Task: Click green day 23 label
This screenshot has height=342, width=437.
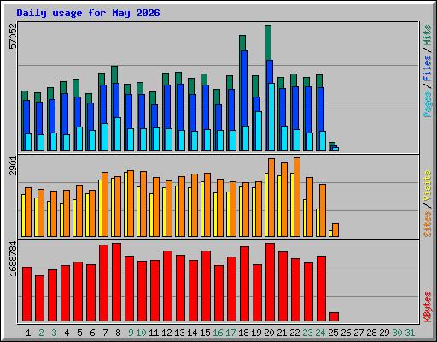Action: pos(307,333)
